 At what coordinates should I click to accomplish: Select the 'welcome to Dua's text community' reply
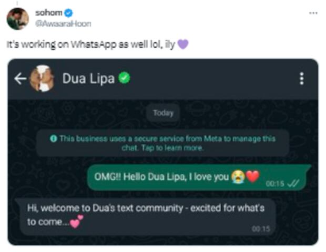click(146, 217)
